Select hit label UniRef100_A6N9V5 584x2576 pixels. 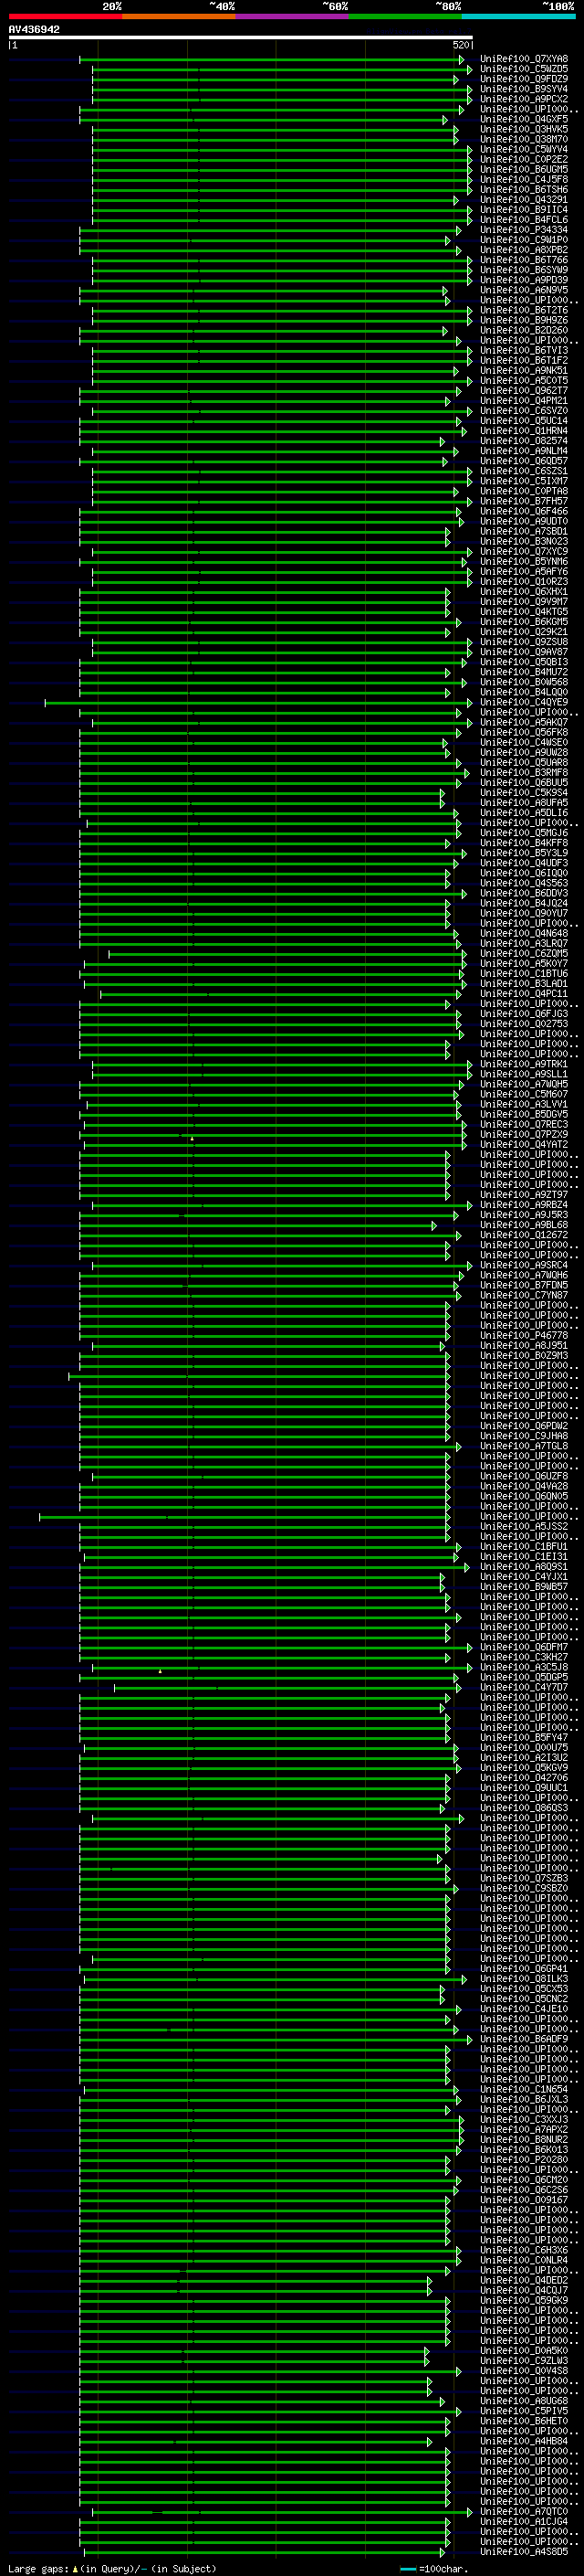pyautogui.click(x=524, y=291)
